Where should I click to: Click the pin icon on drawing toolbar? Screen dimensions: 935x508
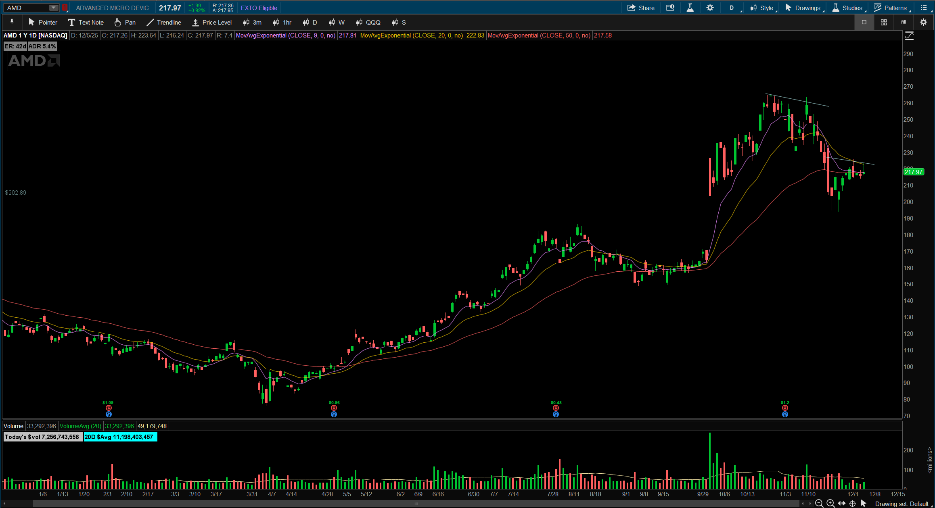(12, 22)
